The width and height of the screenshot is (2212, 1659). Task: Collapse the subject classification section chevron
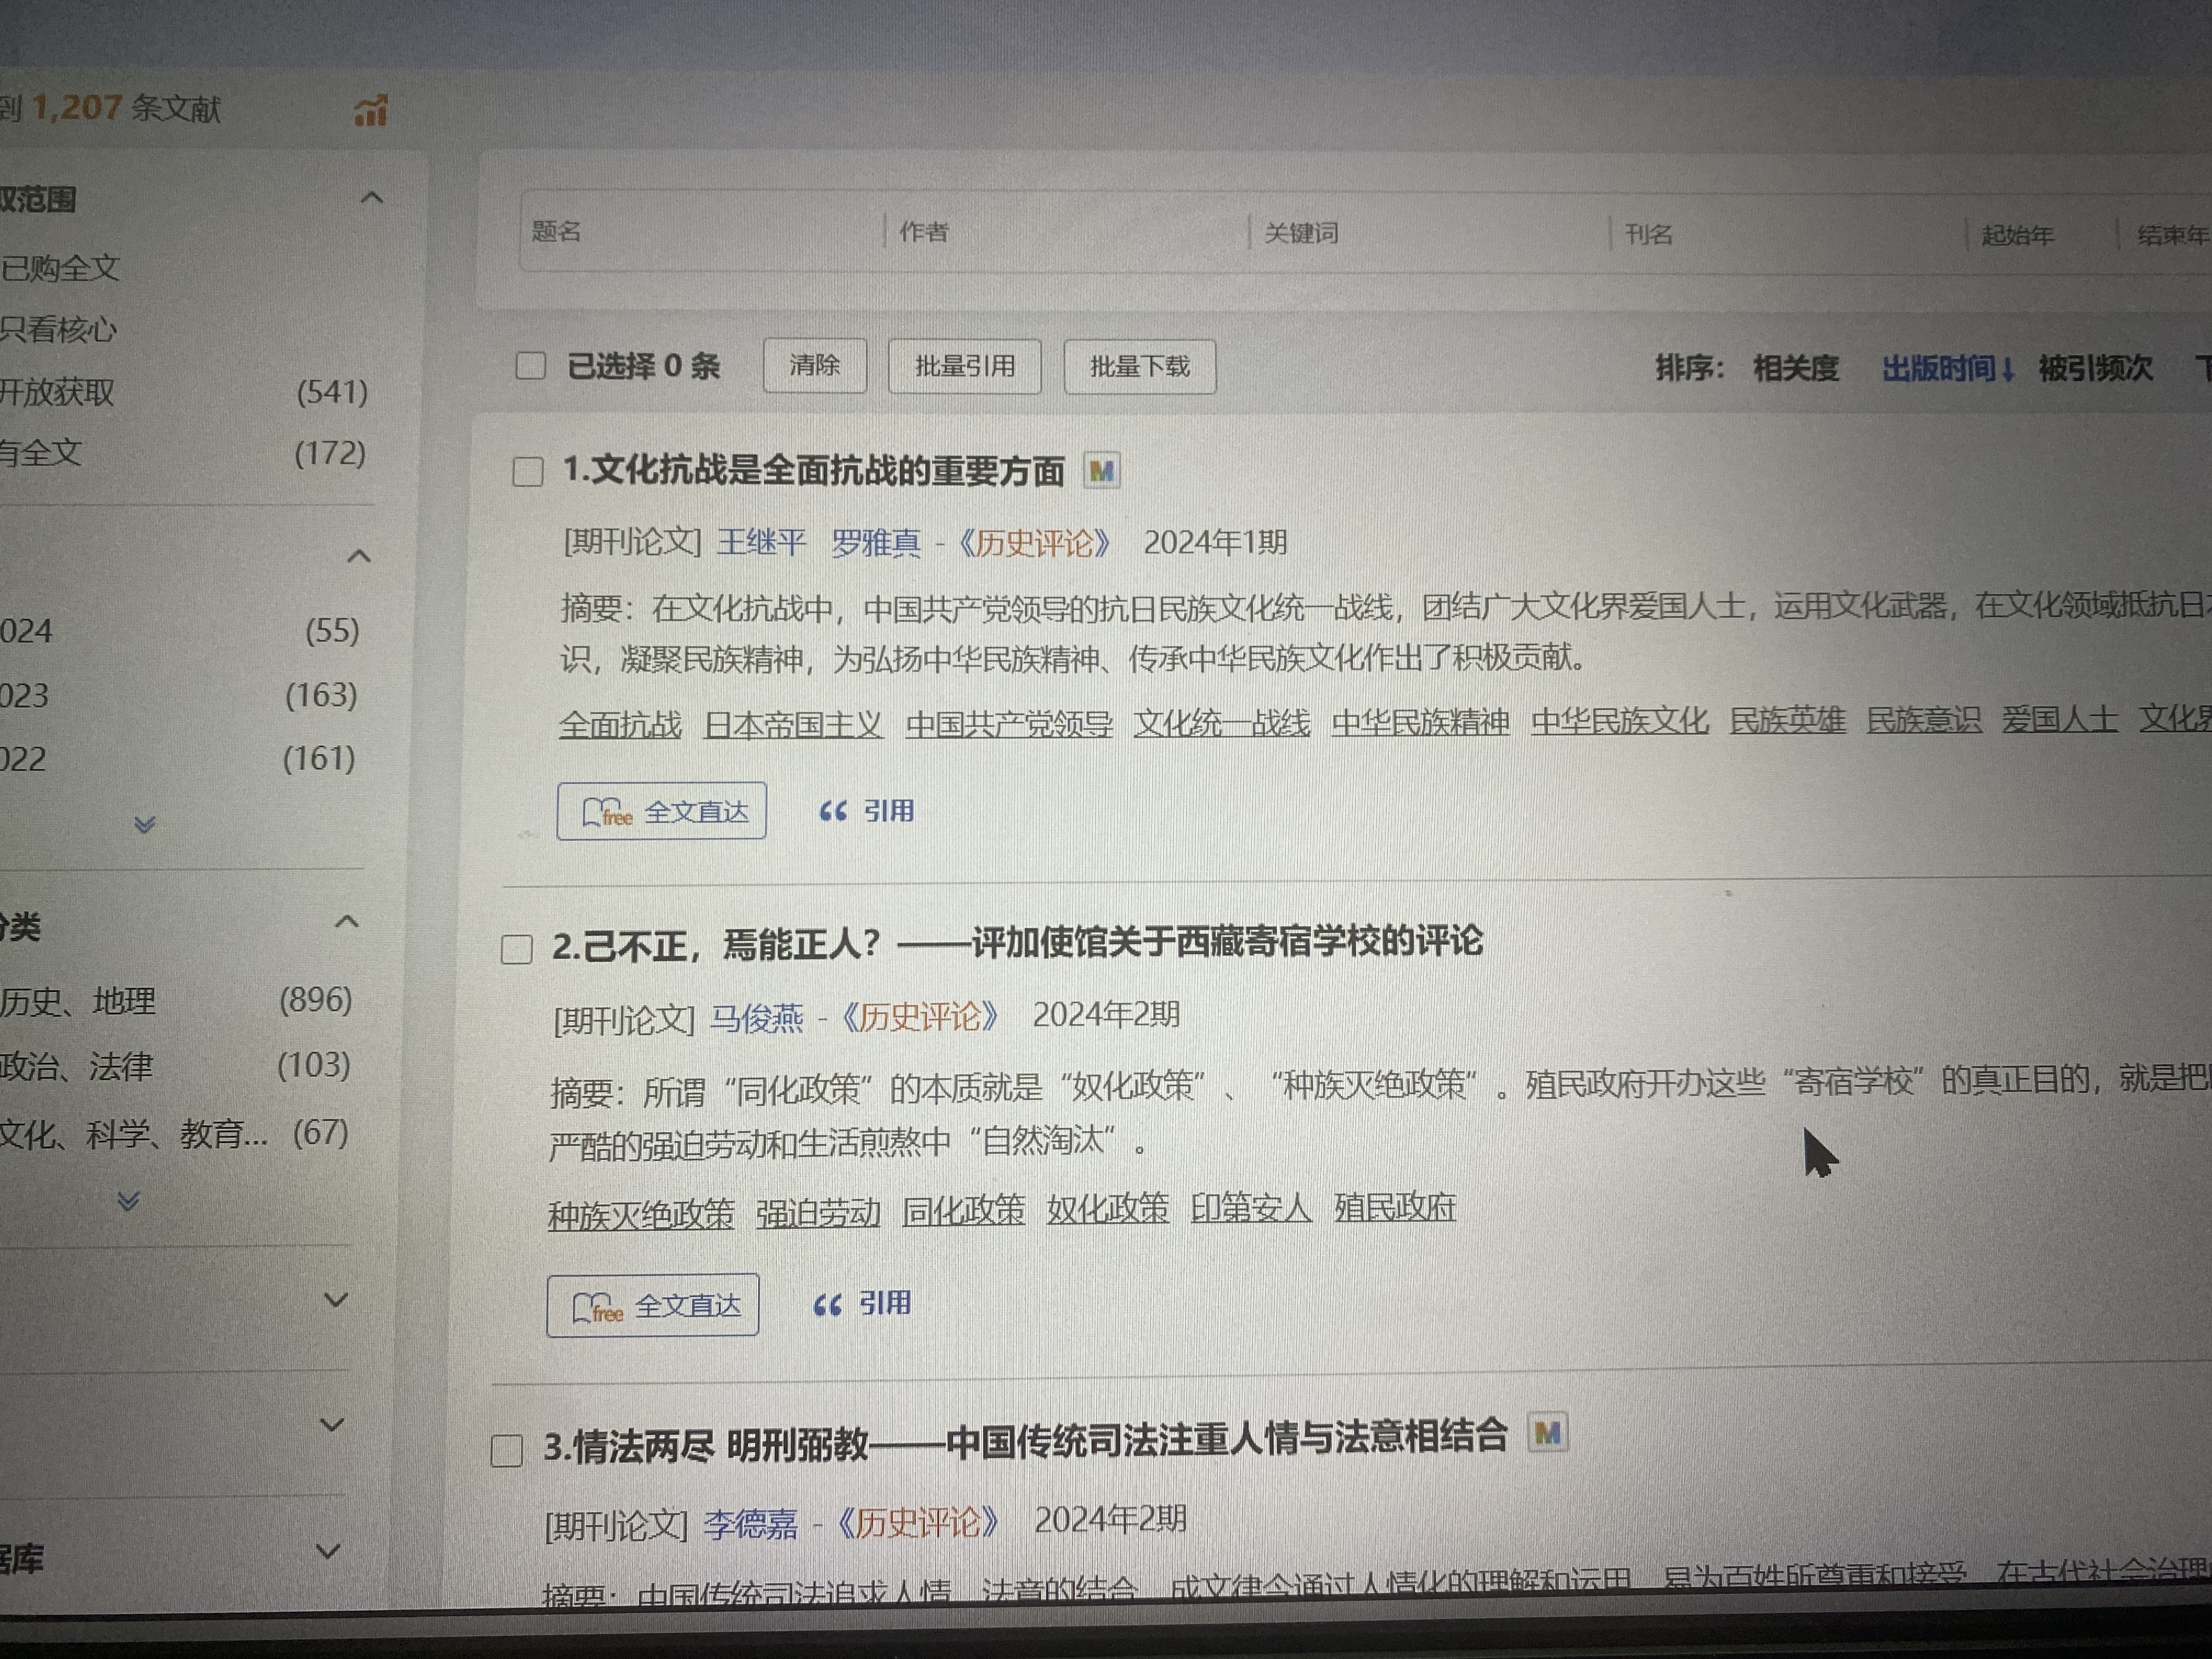pos(346,921)
